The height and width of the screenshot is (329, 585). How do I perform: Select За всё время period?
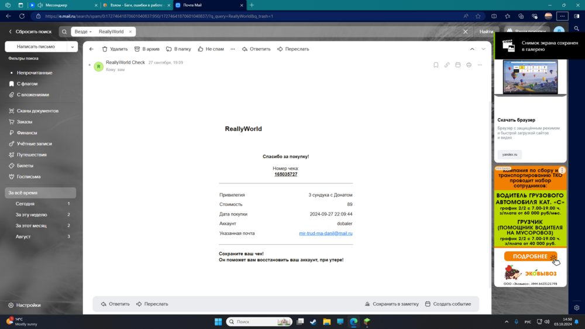(40, 193)
